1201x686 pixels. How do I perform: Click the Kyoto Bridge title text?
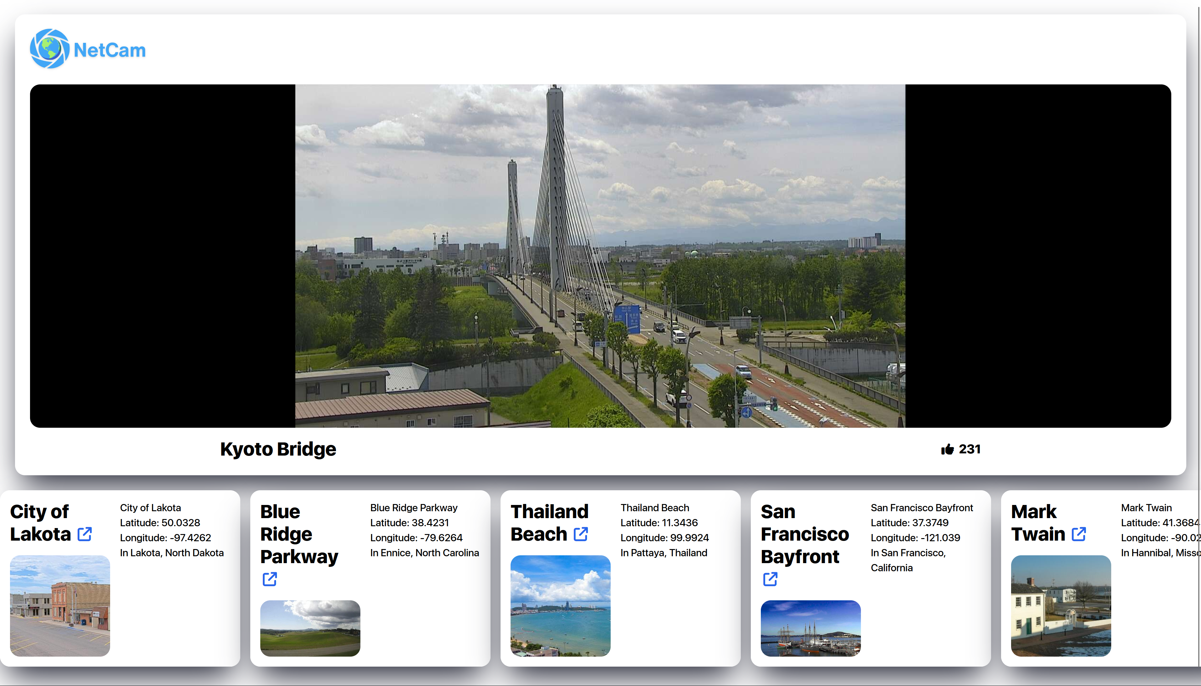[278, 450]
